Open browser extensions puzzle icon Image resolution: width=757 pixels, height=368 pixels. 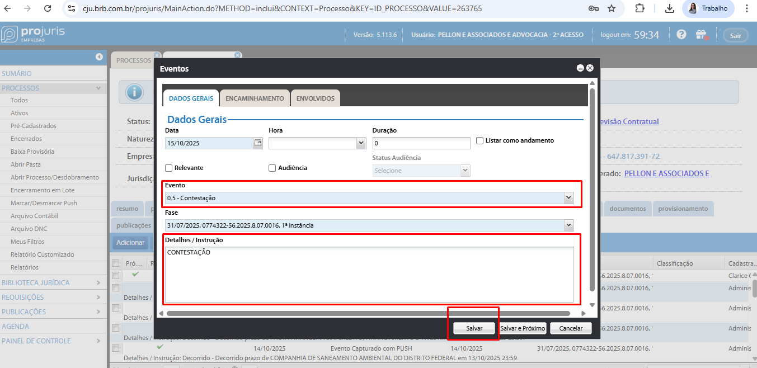pos(640,8)
